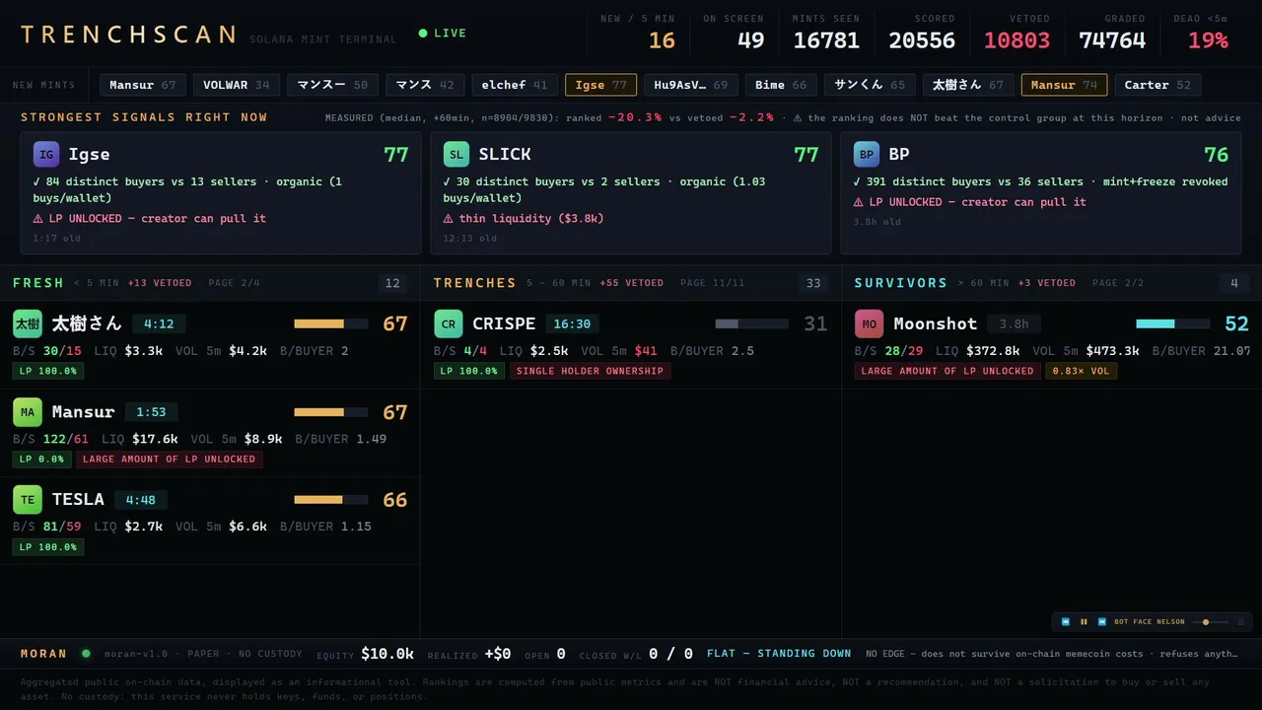Select 太樹さん 67 new mint chip
Image resolution: width=1262 pixels, height=710 pixels.
968,85
